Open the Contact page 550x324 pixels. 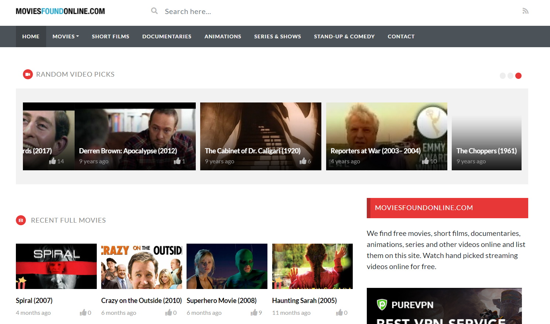(x=401, y=36)
